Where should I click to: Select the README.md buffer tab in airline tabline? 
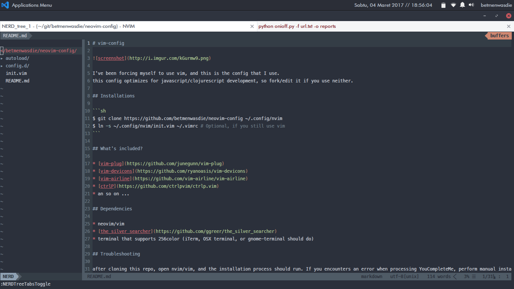15,36
